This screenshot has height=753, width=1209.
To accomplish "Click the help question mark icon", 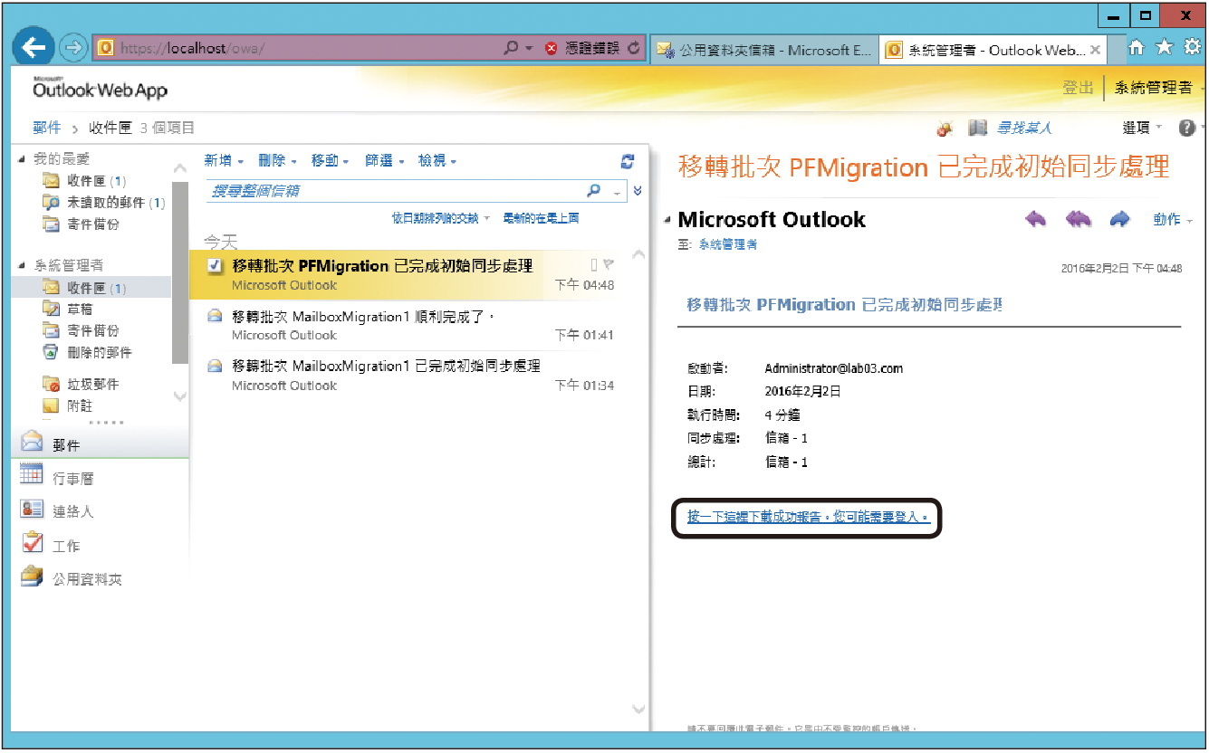I will tap(1186, 129).
